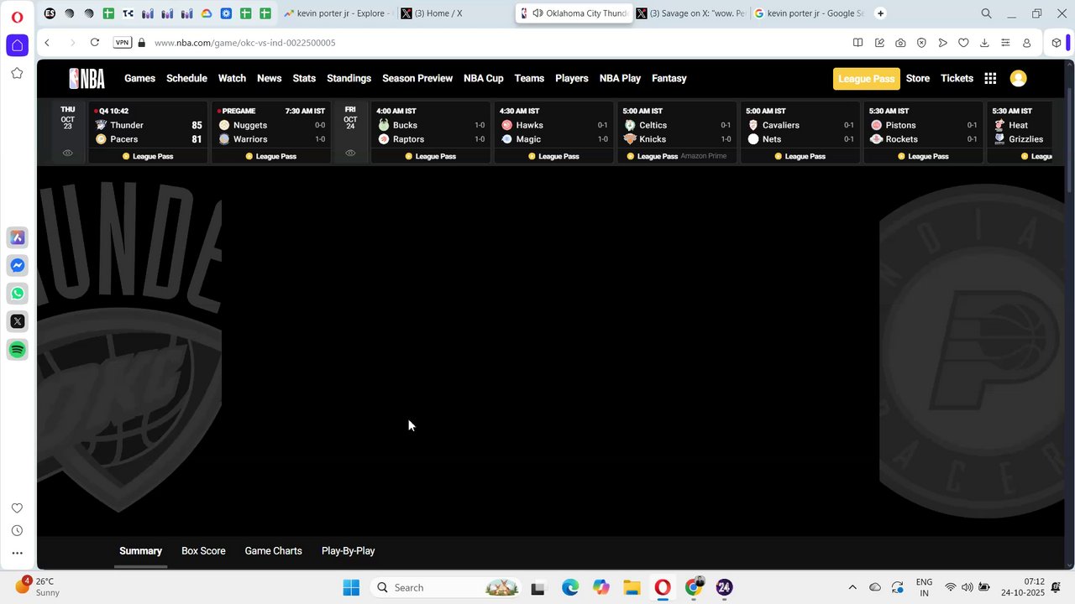The image size is (1075, 604).
Task: Open Aria AI in the sidebar
Action: point(17,237)
